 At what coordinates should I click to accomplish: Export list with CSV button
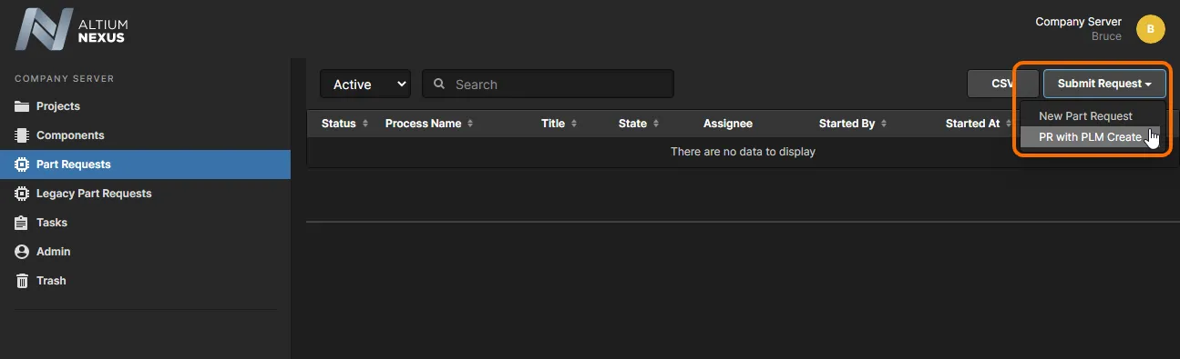click(x=1002, y=84)
